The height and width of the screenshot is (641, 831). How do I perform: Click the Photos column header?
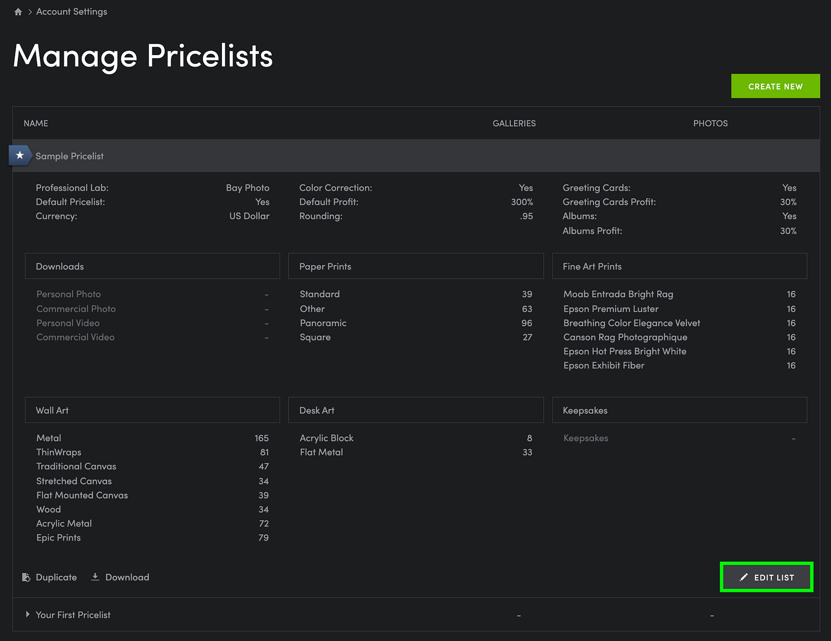710,123
